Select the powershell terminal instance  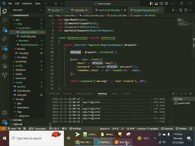click(x=184, y=103)
